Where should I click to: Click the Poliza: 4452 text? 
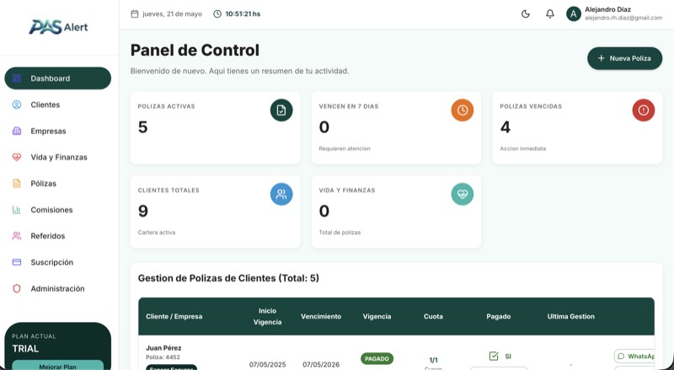pyautogui.click(x=163, y=357)
